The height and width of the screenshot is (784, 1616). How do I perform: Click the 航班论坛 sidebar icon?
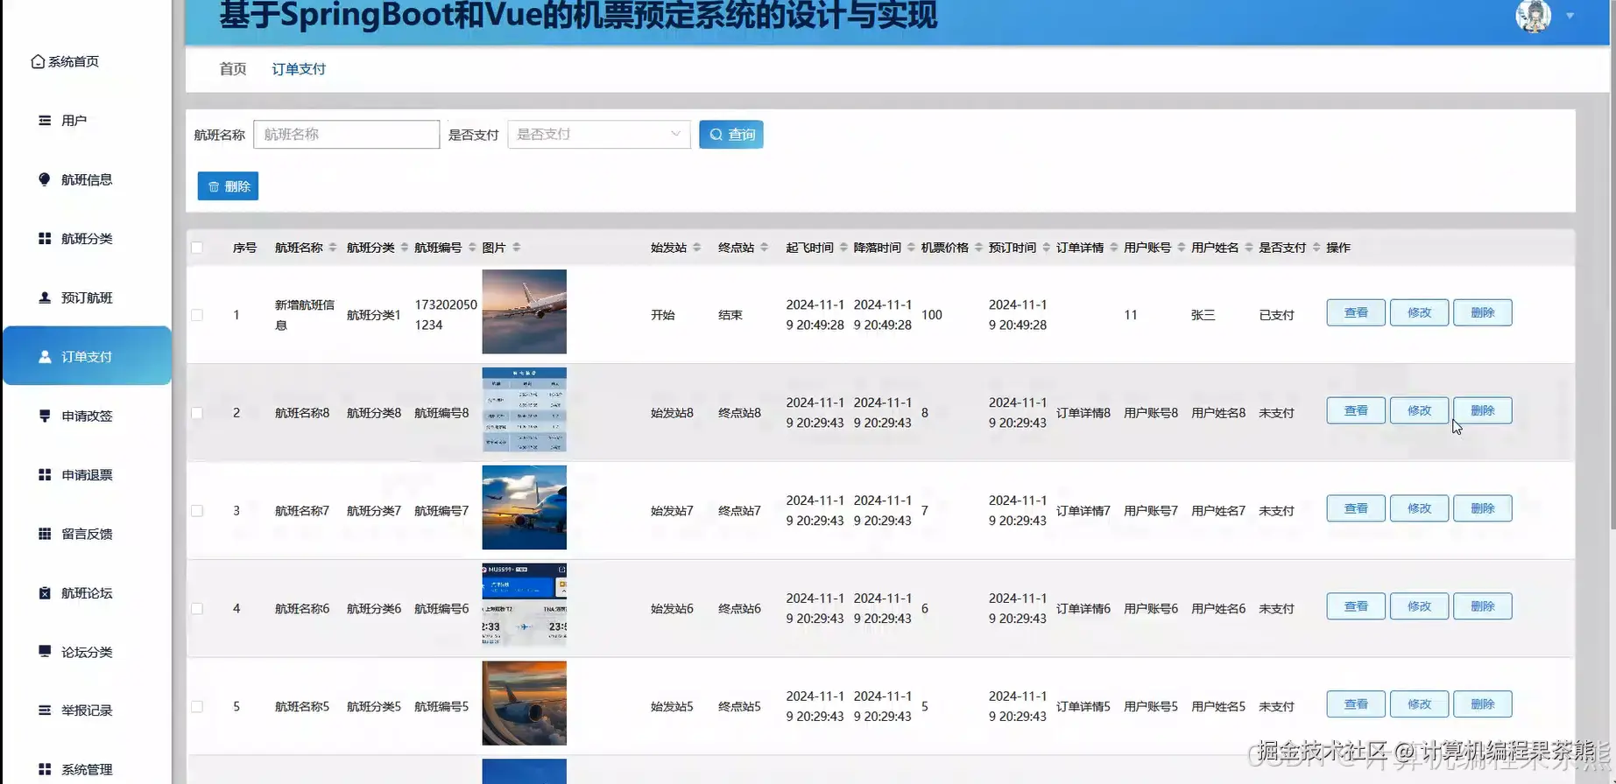click(x=45, y=592)
